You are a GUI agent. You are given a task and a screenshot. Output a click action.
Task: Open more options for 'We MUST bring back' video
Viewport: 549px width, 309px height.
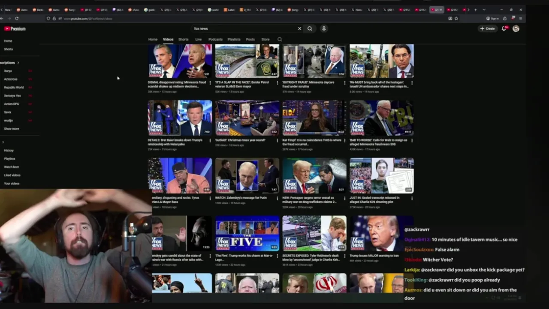tap(412, 83)
